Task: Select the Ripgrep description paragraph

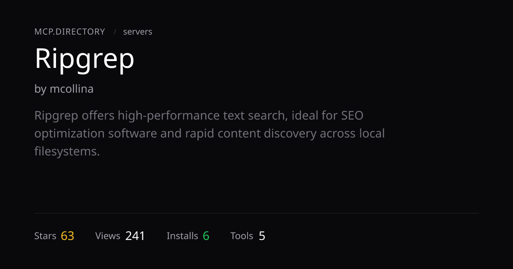Action: 209,133
